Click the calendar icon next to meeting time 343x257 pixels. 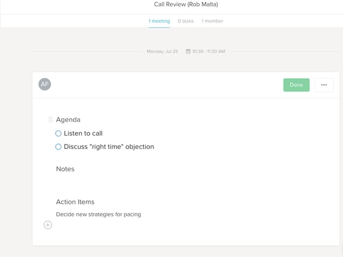tap(188, 51)
